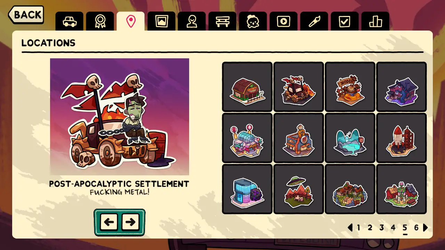Viewport: 445px width, 250px height.
Task: Select the rocket launch pad sticker
Action: (x=402, y=138)
